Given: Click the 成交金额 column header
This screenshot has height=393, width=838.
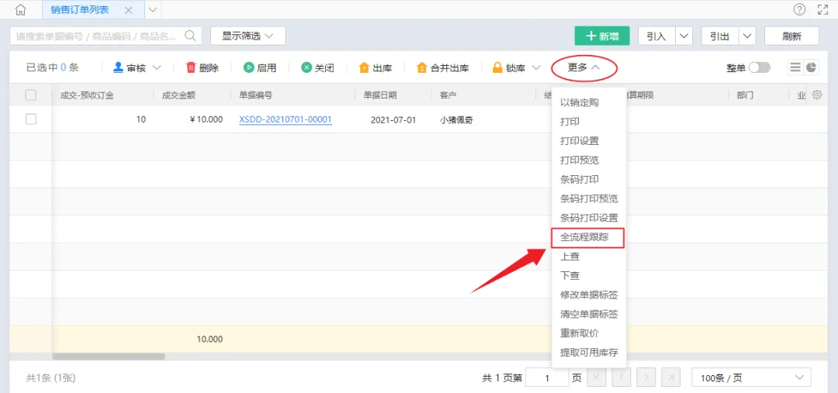Looking at the screenshot, I should (x=179, y=95).
